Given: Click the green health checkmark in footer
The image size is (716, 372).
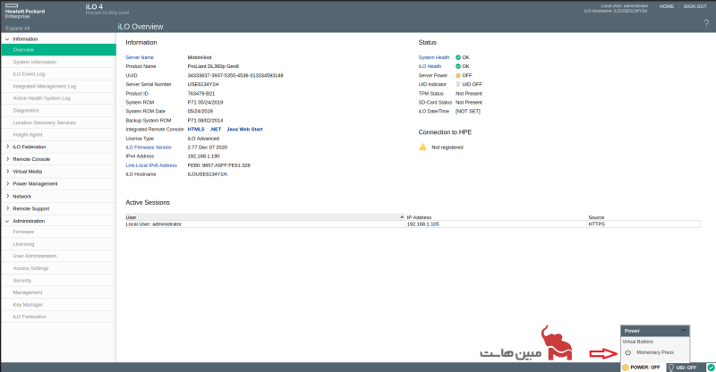Looking at the screenshot, I should pos(709,367).
